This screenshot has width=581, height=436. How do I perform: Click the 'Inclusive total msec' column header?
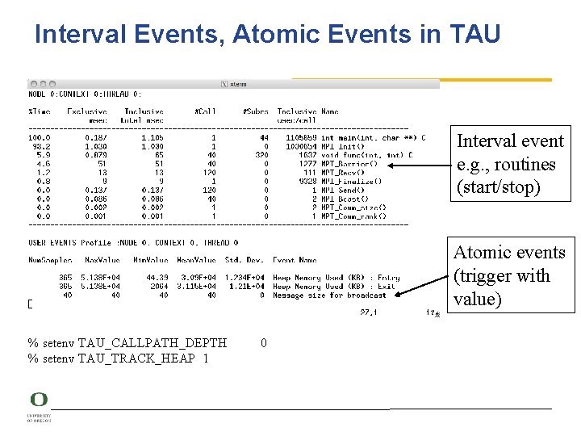pyautogui.click(x=142, y=115)
